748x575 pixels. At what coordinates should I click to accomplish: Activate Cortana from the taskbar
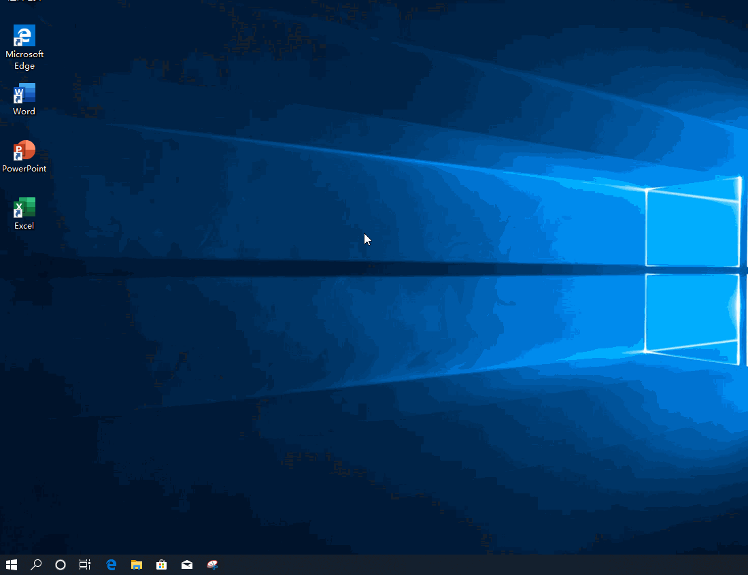tap(60, 565)
